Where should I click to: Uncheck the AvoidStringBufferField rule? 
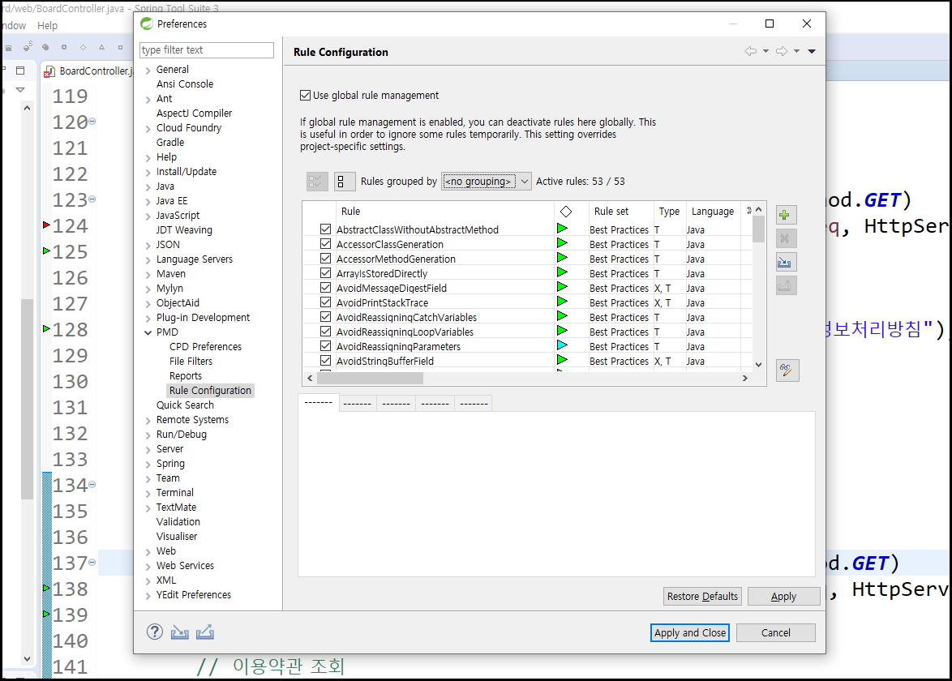[x=325, y=361]
